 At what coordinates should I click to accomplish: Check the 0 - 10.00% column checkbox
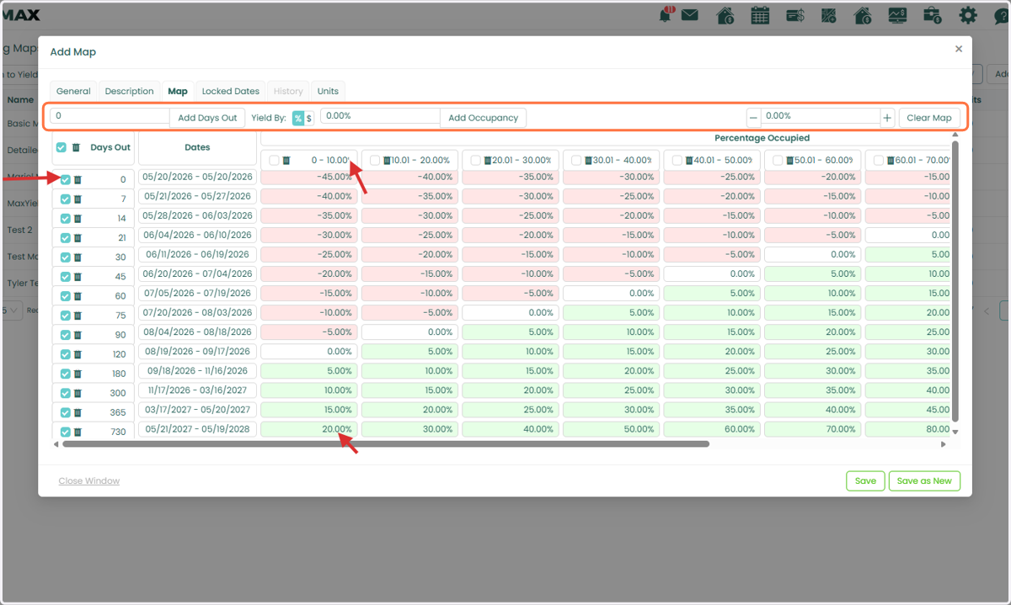tap(275, 160)
